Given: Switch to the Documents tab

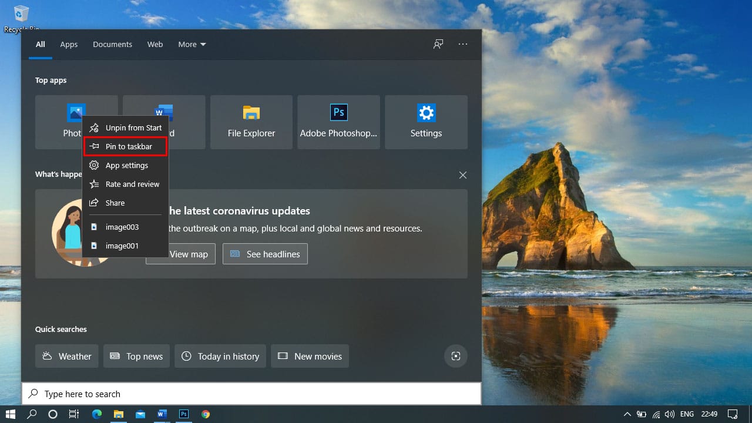Looking at the screenshot, I should (112, 44).
